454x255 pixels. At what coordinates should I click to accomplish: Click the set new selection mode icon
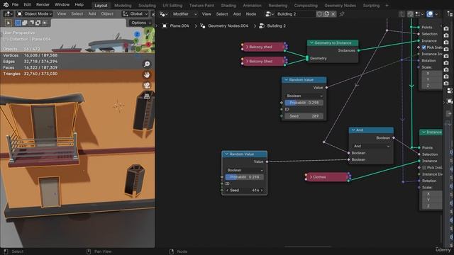[x=18, y=23]
